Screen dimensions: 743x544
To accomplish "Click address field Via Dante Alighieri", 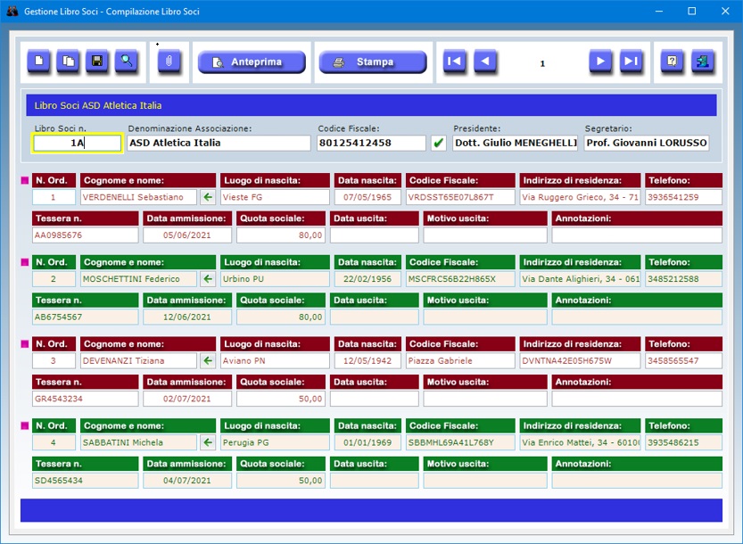I will [x=580, y=279].
